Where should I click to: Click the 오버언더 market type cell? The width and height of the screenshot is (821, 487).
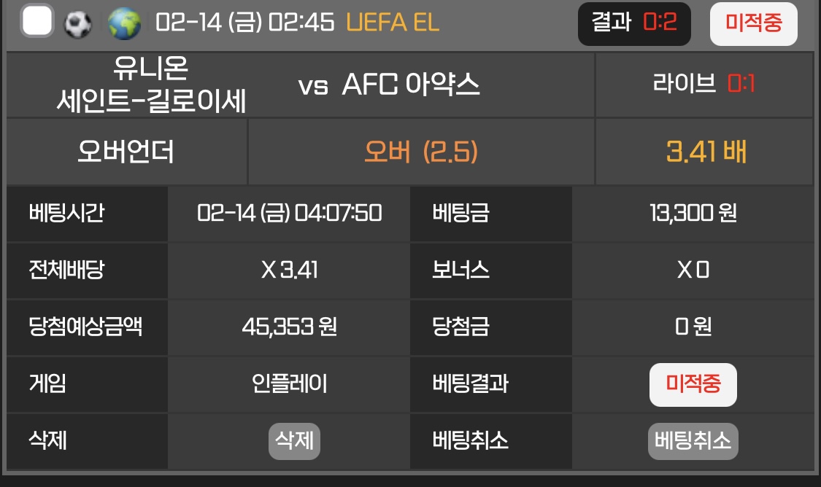coord(126,152)
